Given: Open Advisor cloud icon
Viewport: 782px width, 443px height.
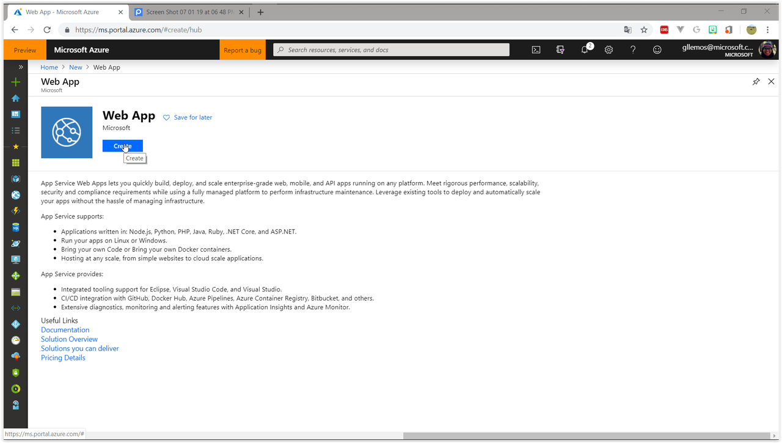Looking at the screenshot, I should [16, 356].
